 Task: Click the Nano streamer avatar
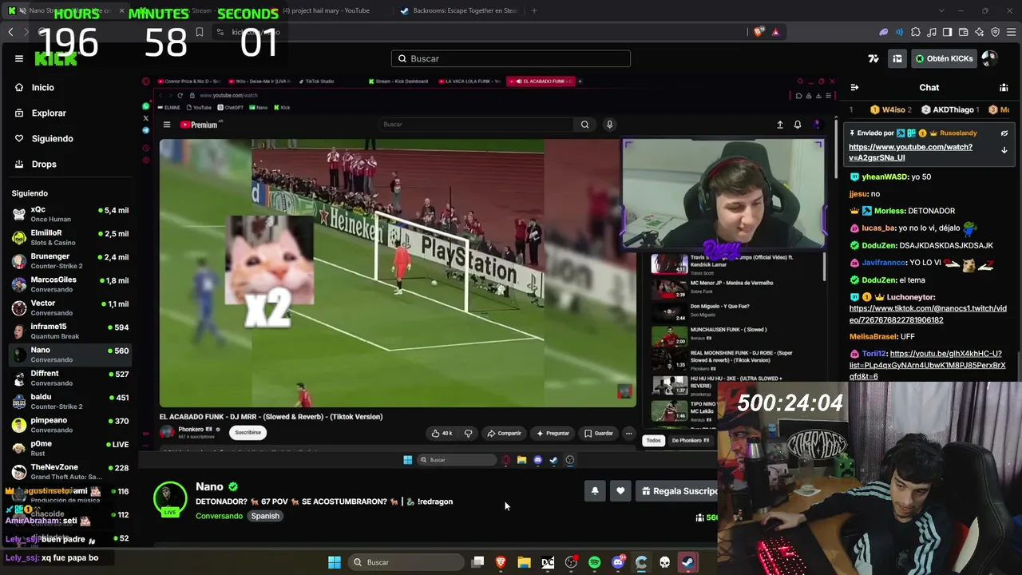click(x=169, y=498)
